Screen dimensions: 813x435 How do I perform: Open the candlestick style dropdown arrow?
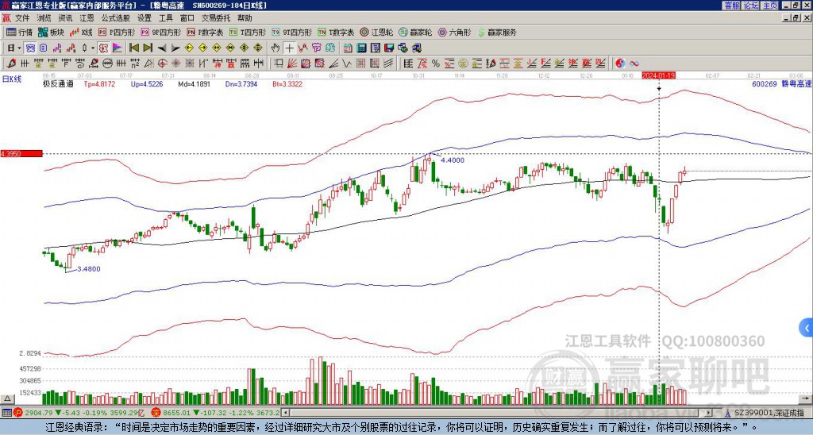pyautogui.click(x=93, y=48)
